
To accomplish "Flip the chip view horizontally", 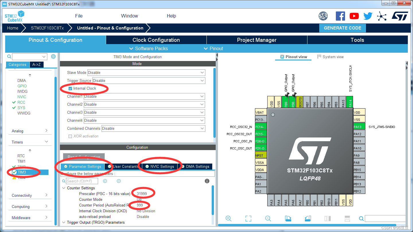I will [x=328, y=219].
